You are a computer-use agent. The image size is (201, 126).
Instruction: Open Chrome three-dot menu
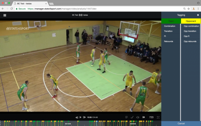[198, 9]
